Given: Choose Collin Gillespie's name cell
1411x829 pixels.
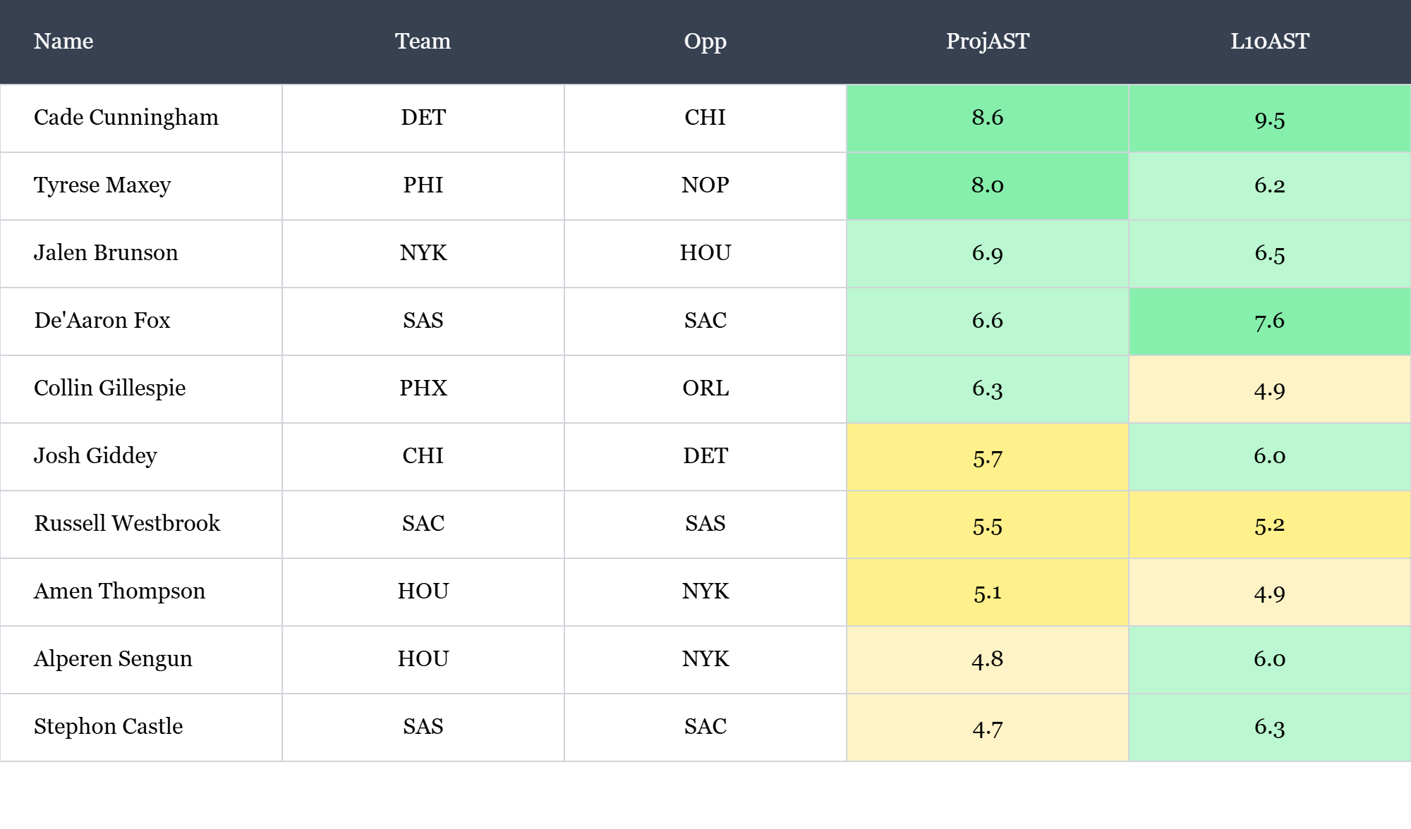Looking at the screenshot, I should (110, 388).
